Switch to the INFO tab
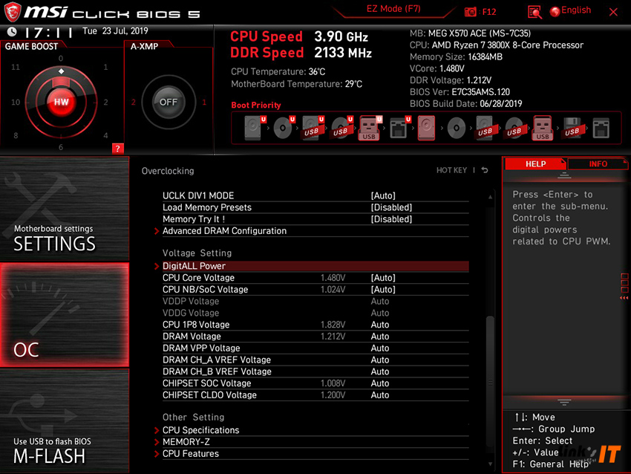Screen dimensions: 631x474 tap(598, 164)
